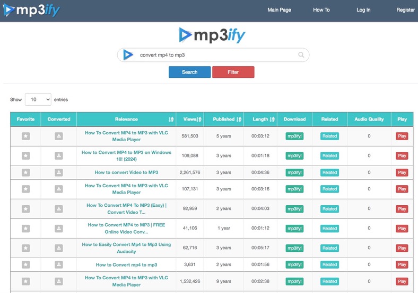The width and height of the screenshot is (418, 293).
Task: Star the 'How to convert Video to MP3' row
Action: [x=25, y=172]
